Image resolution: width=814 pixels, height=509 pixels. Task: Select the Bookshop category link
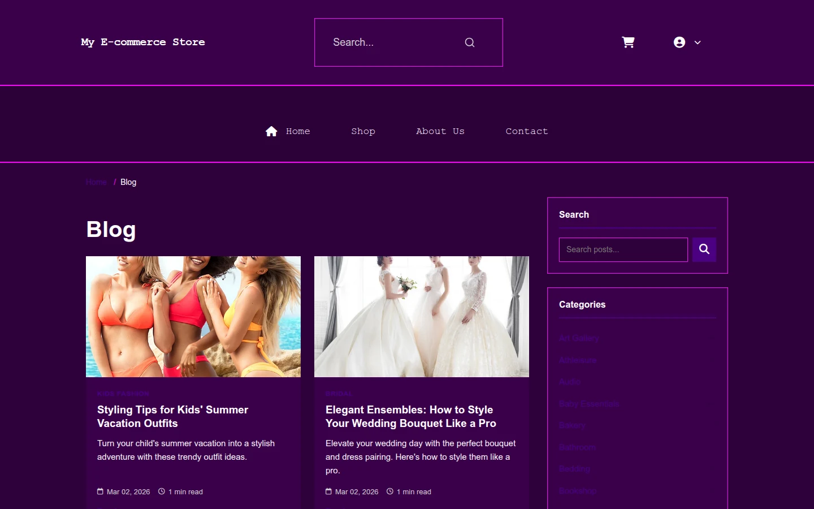(578, 491)
